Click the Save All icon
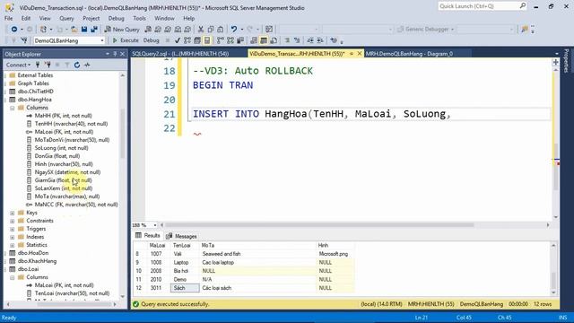Screen dimensions: 574x323 (x=94, y=30)
